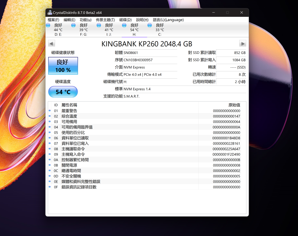
Task: Open the 編輯(E) menu
Action: tap(69, 20)
